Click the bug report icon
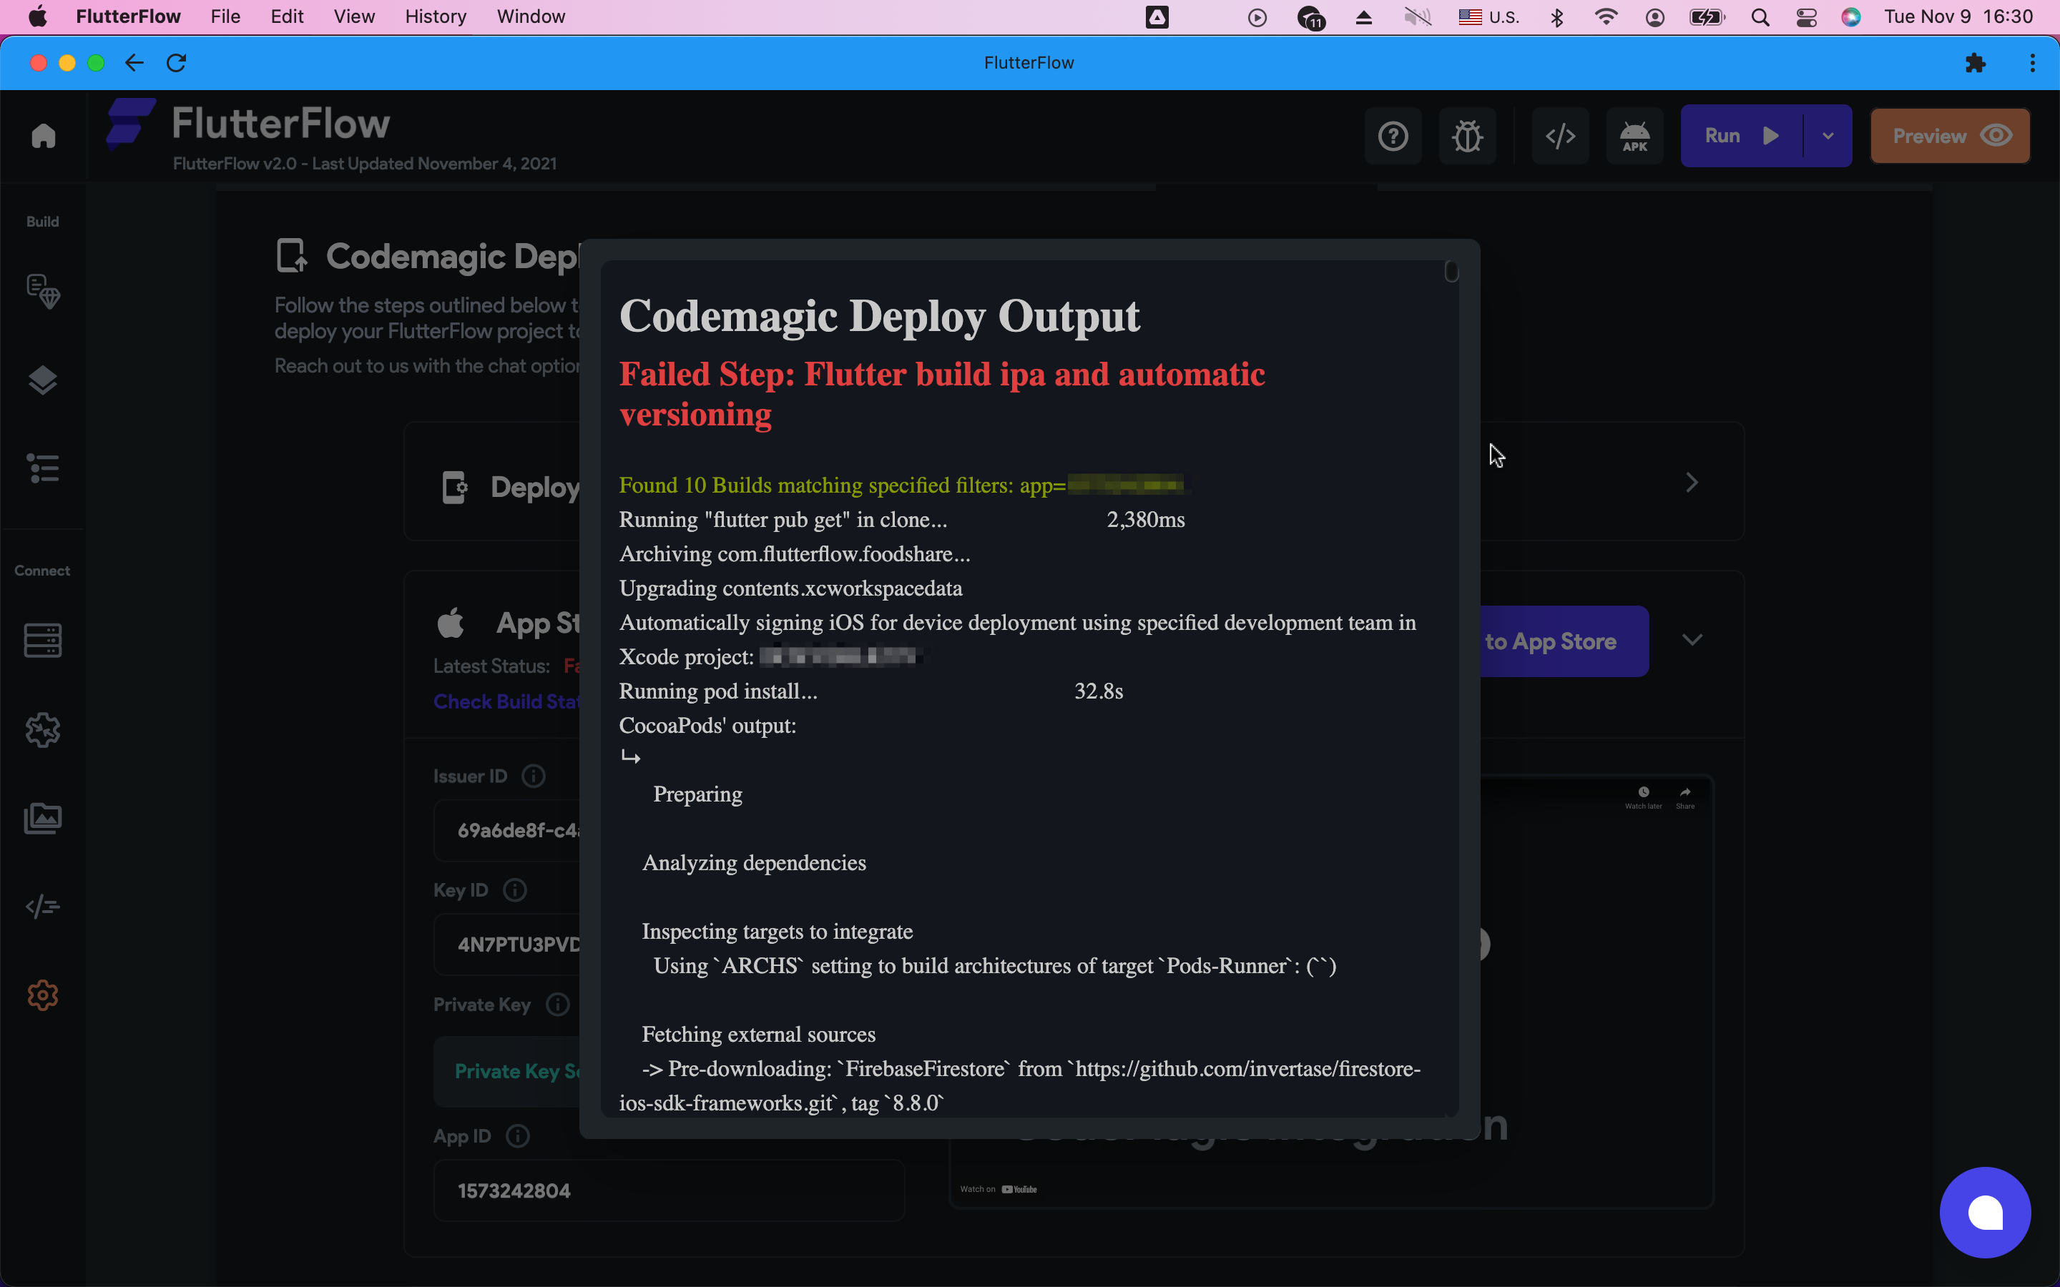This screenshot has width=2060, height=1287. click(x=1468, y=136)
